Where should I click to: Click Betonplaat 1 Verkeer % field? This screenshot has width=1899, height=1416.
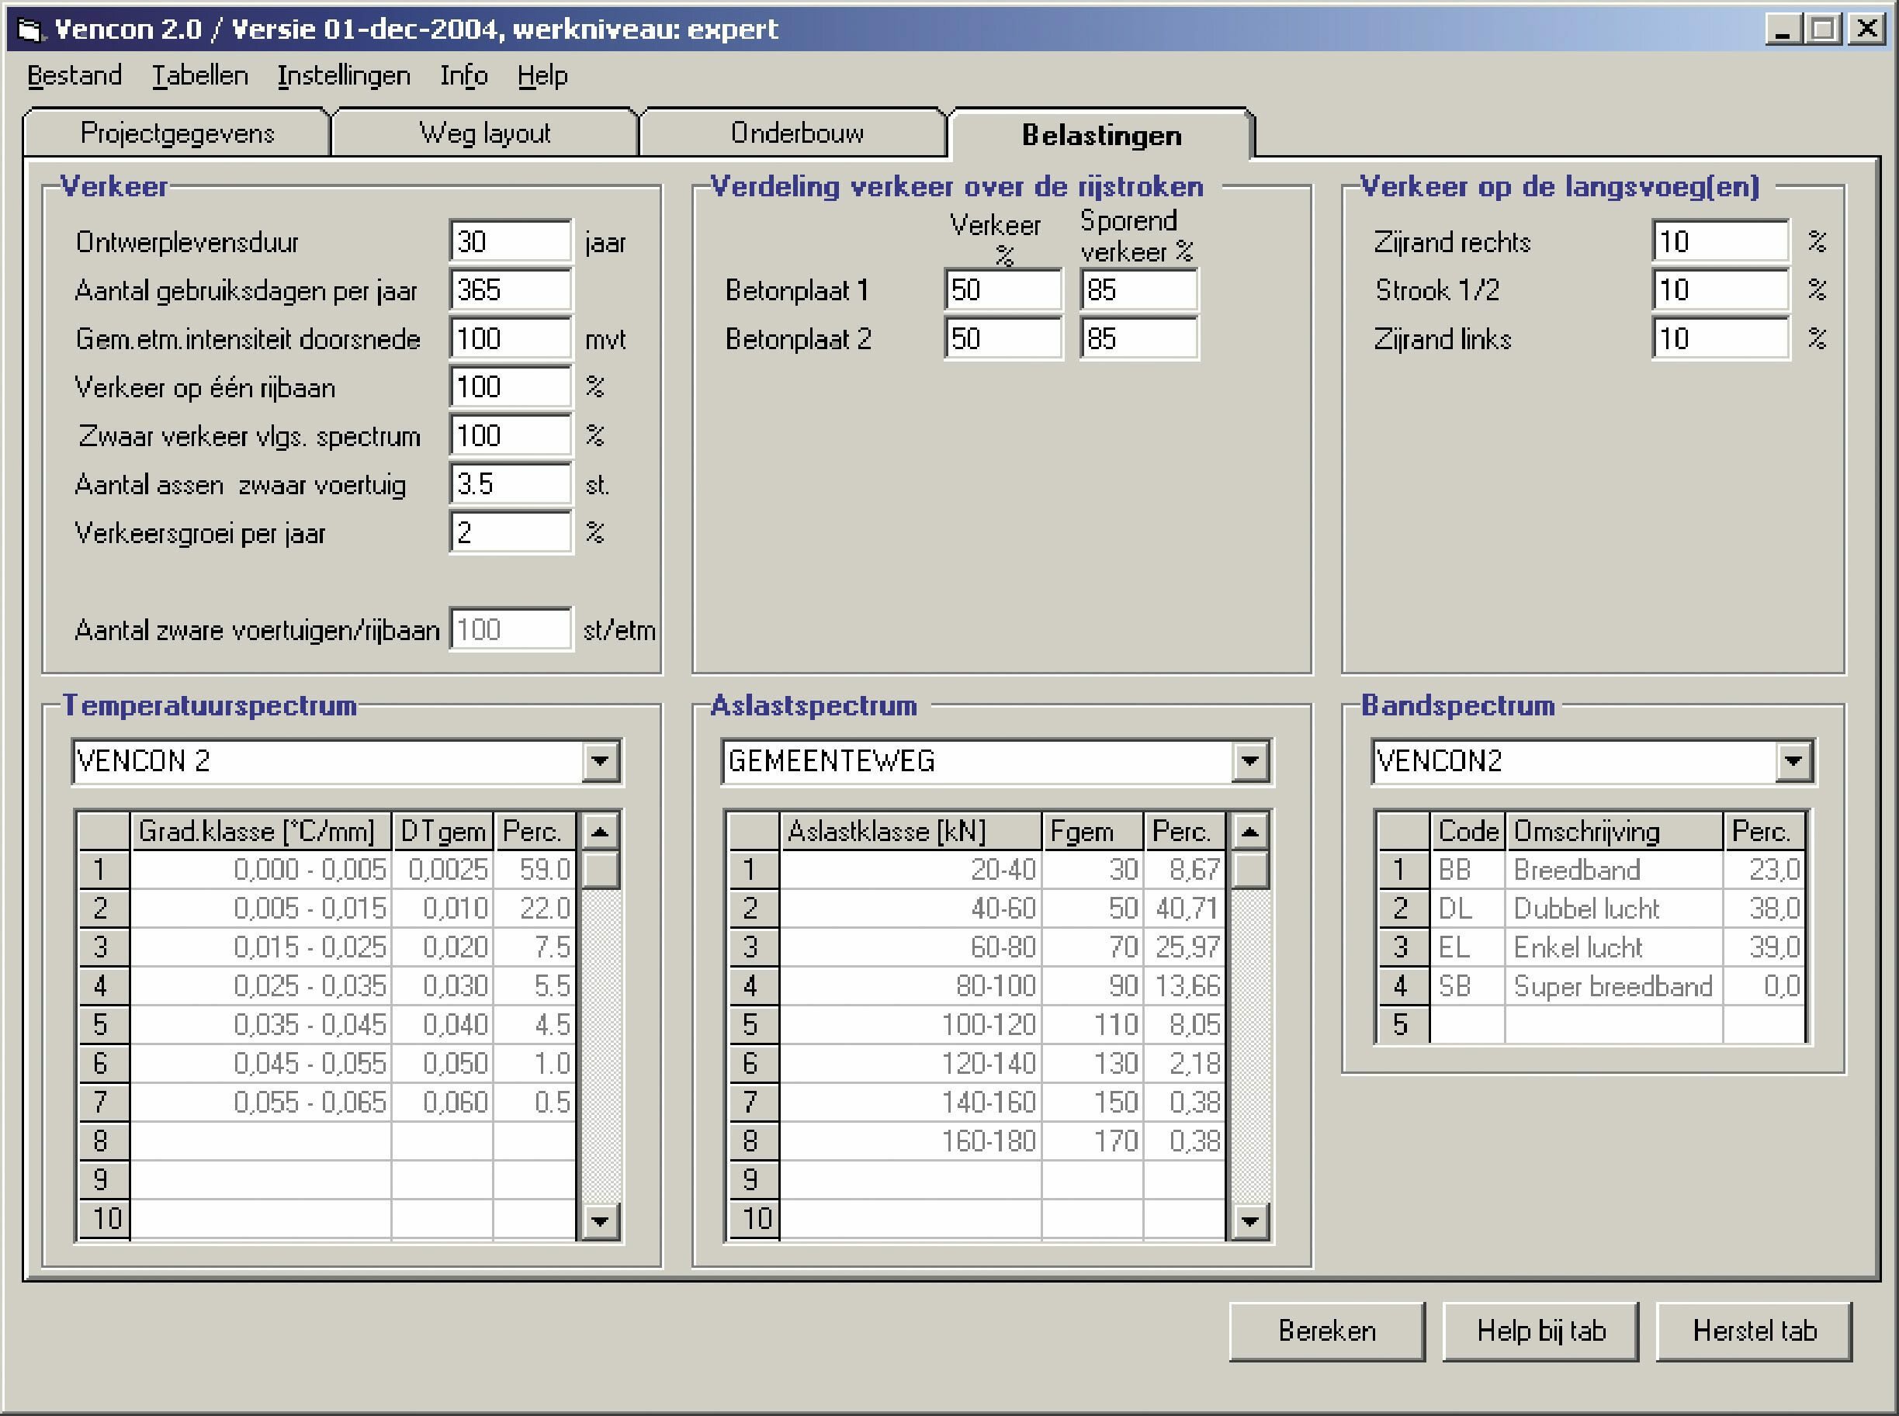coord(1003,289)
